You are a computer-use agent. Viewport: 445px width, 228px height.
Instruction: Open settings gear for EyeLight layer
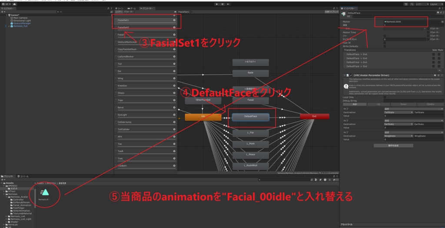174,115
